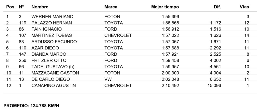Select AZAR DIEGO row name
Screen dimensions: 257x110
(x=45, y=48)
